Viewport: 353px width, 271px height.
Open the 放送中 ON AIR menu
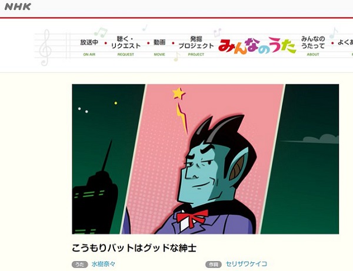click(89, 46)
